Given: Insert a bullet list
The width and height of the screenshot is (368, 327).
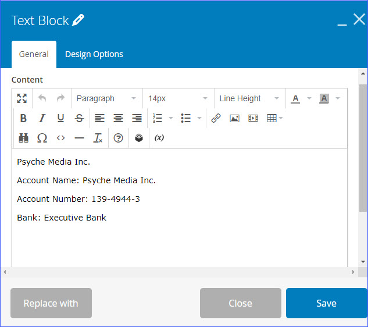Looking at the screenshot, I should [185, 118].
